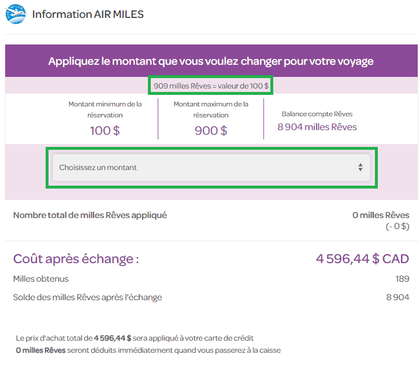Click the "909 milles Rêves = valeur de 100 $" text
The image size is (420, 369).
coord(211,86)
